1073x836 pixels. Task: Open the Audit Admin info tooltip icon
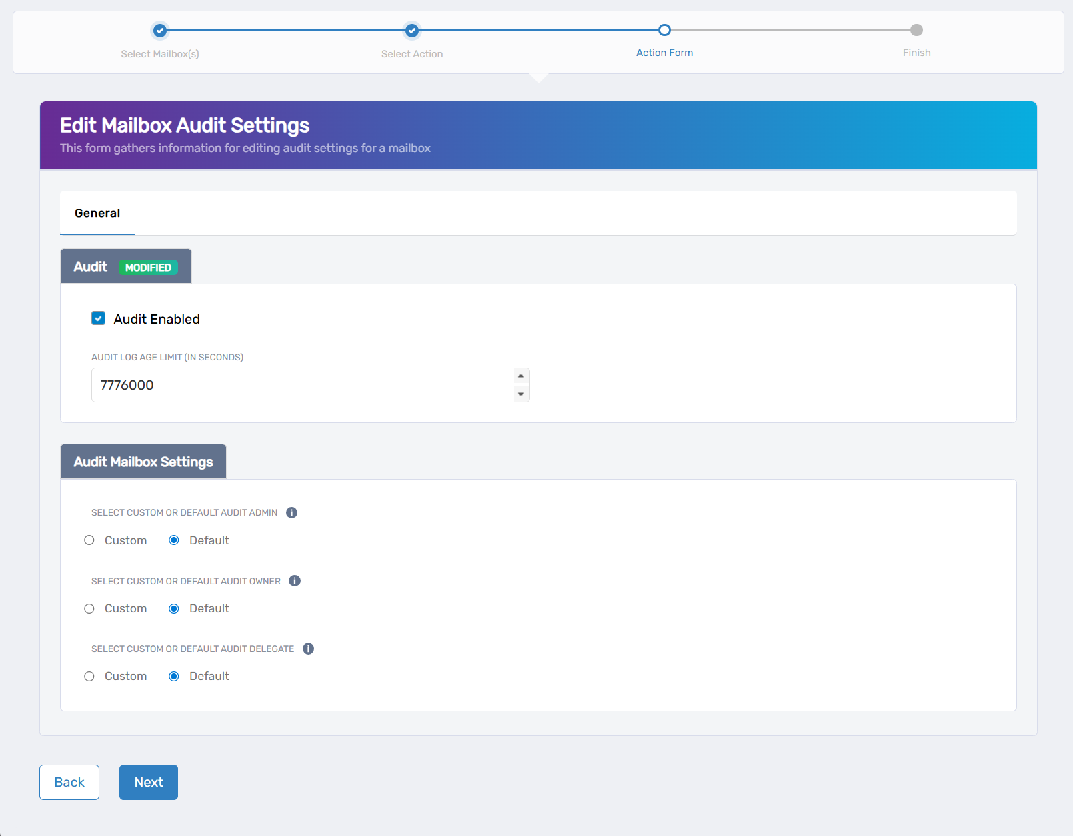pyautogui.click(x=291, y=512)
